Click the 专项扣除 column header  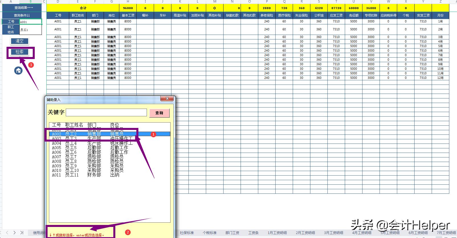point(371,15)
